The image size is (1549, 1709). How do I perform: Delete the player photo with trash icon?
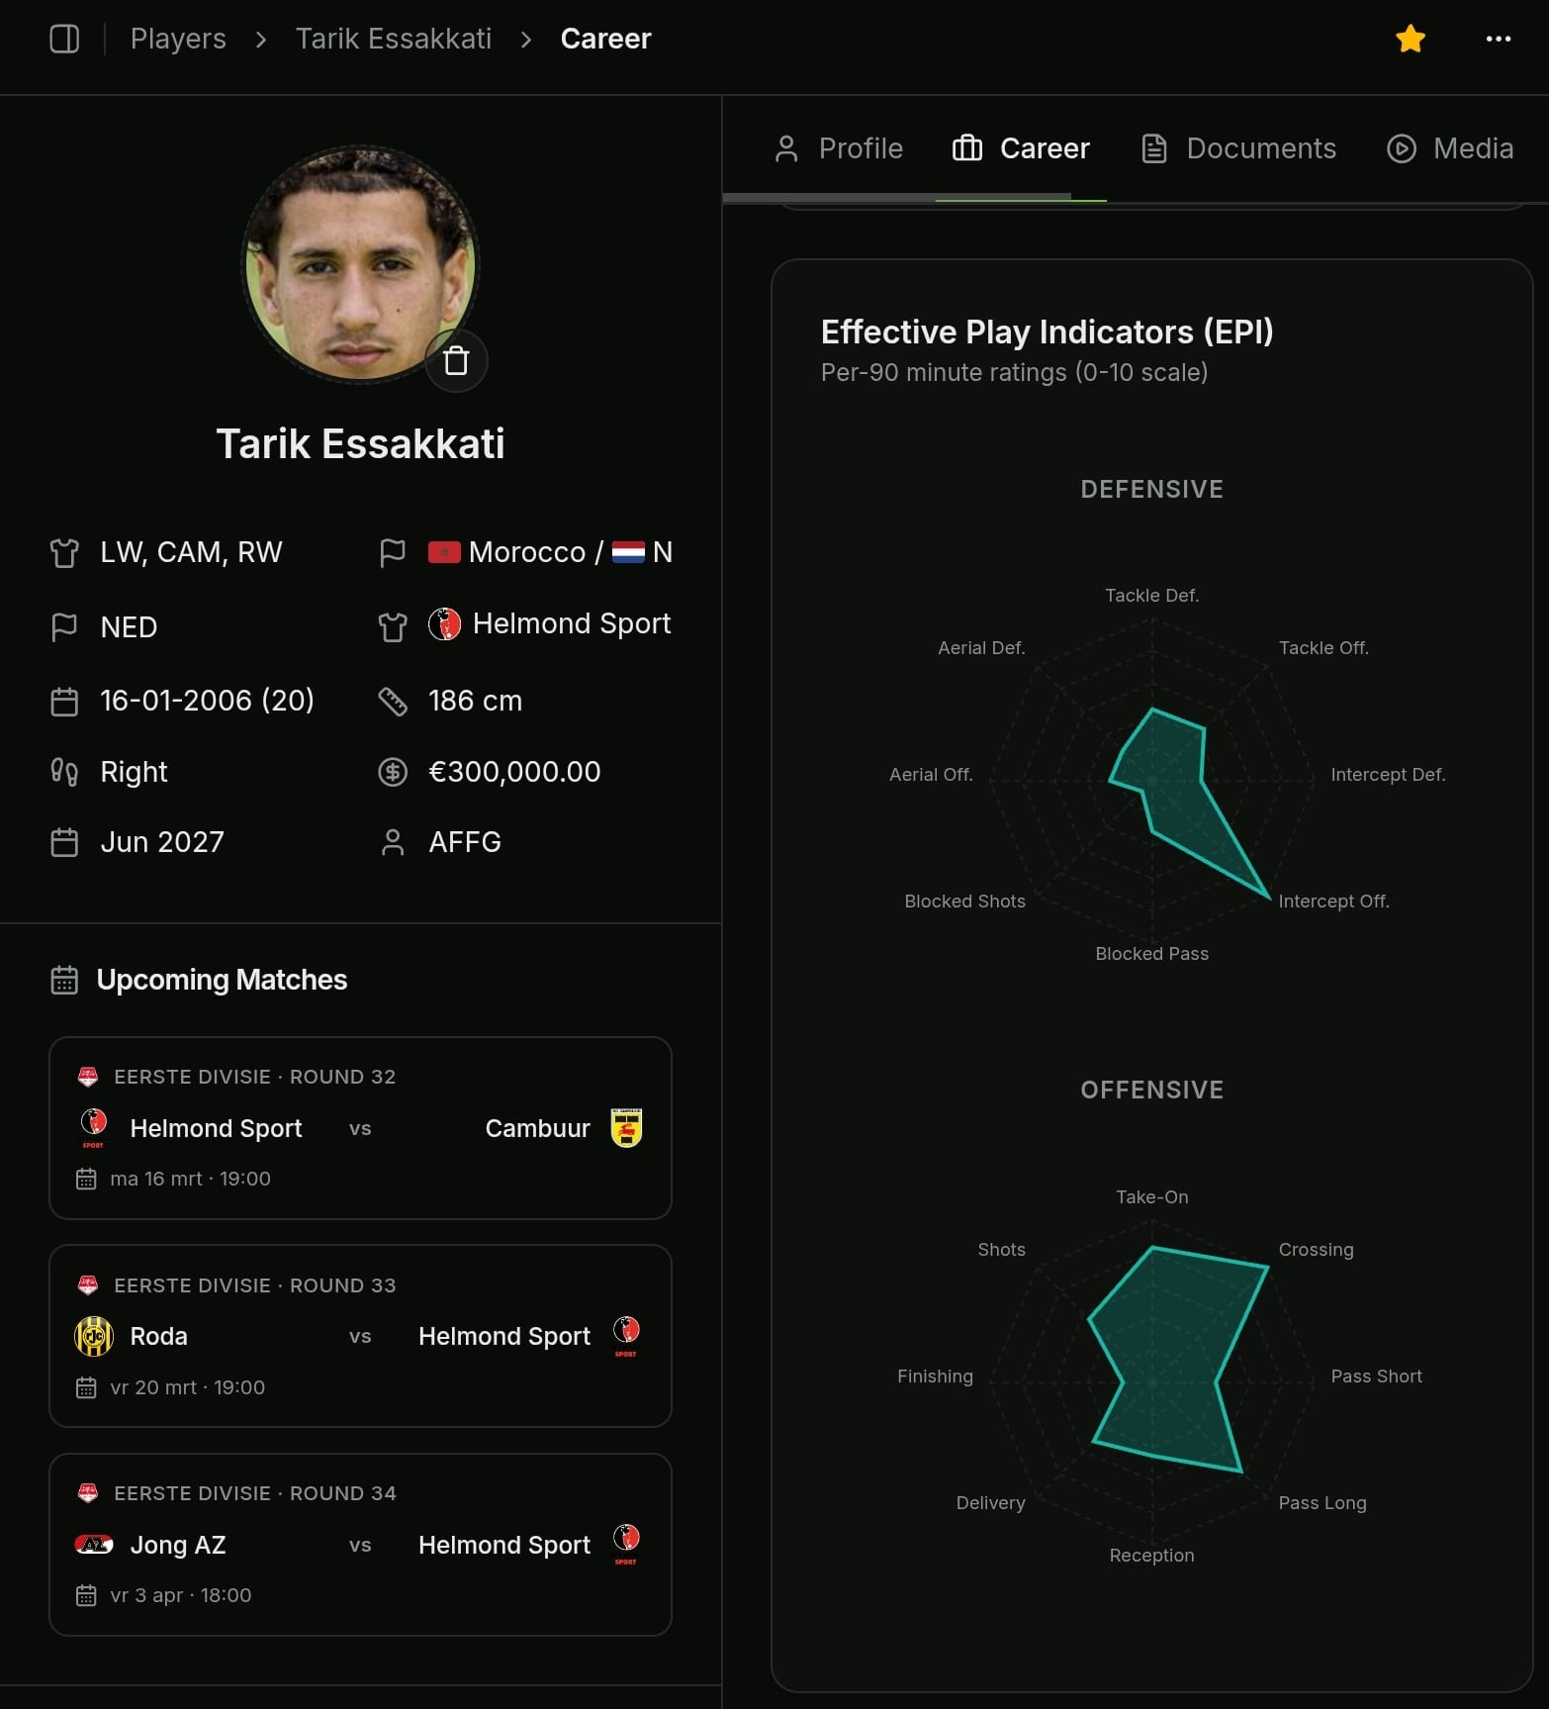456,360
